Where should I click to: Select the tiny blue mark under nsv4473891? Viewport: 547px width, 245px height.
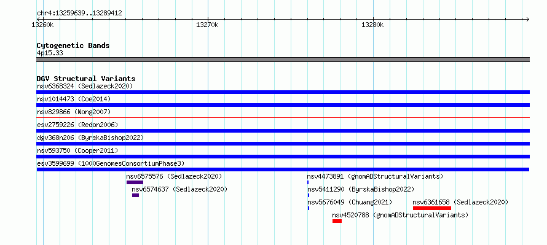point(308,182)
